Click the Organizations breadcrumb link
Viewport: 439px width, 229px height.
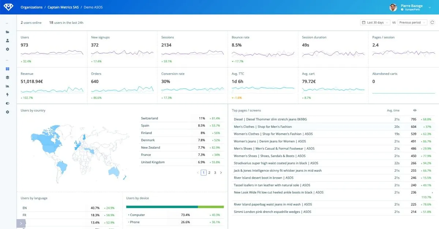31,7
